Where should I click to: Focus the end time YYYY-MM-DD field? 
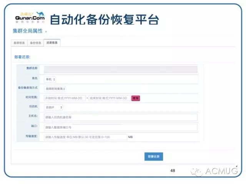click(x=109, y=98)
